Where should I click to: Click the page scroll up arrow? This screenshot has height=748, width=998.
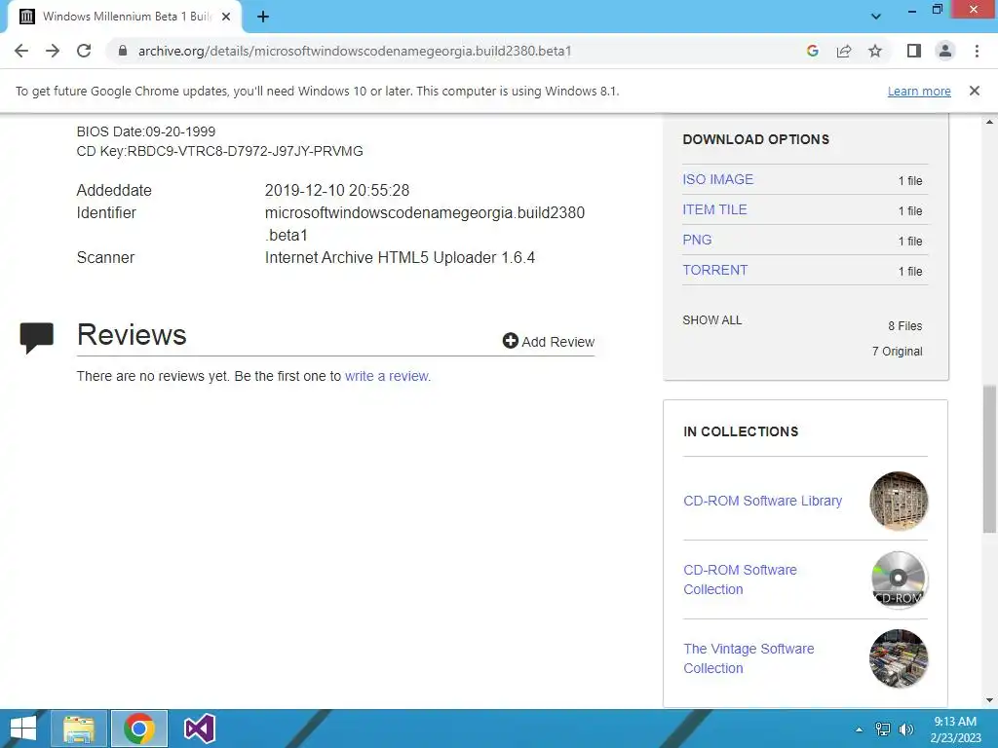click(x=990, y=122)
